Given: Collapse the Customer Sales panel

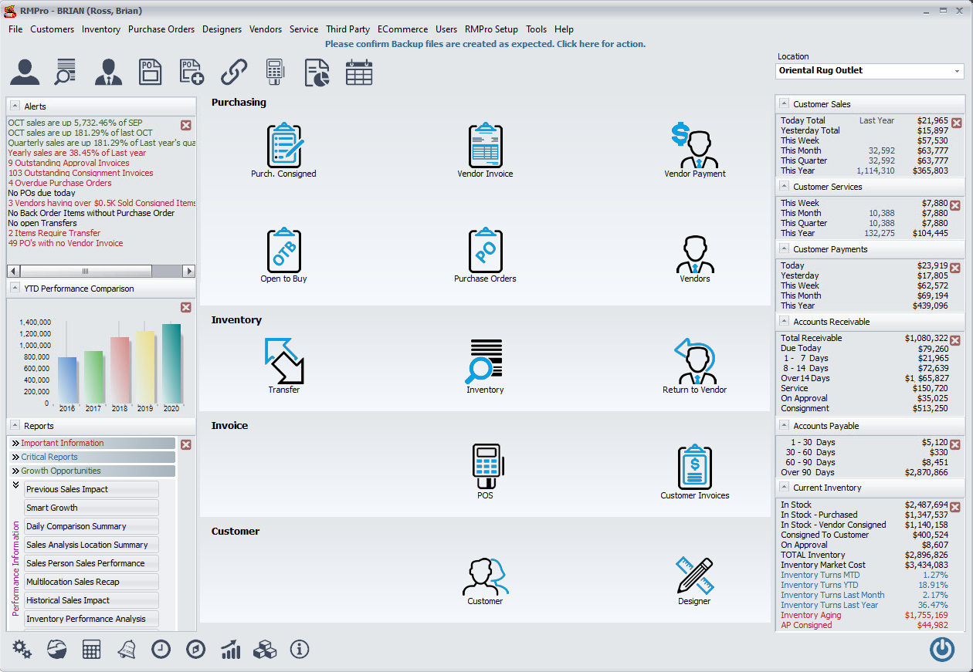Looking at the screenshot, I should point(784,103).
